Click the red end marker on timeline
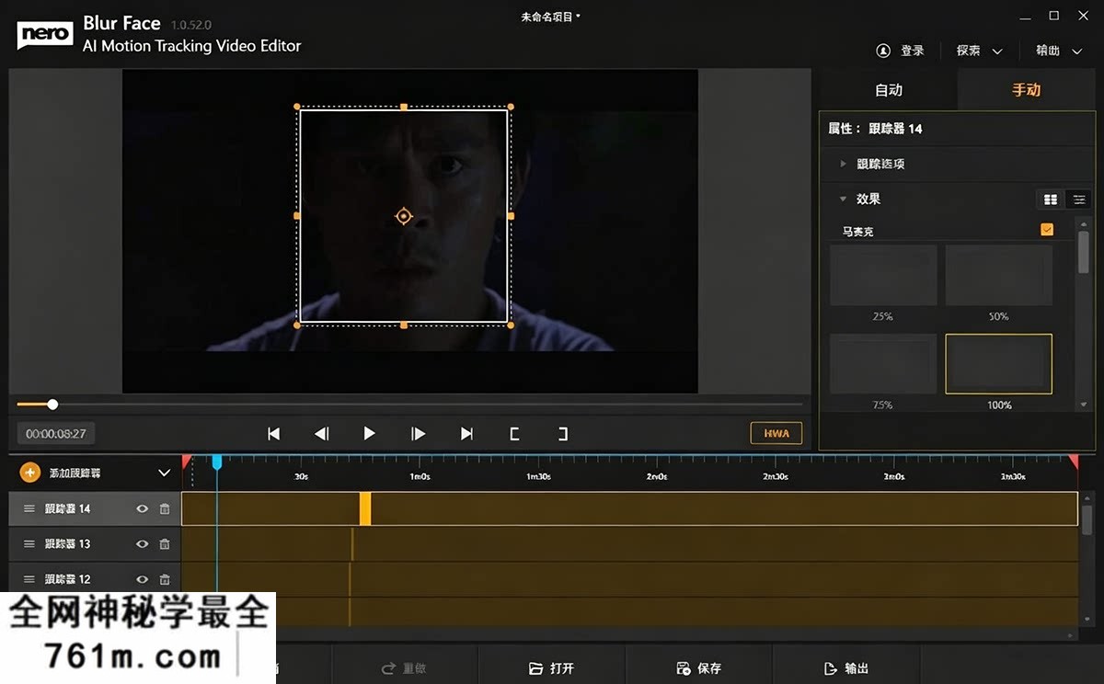This screenshot has height=684, width=1104. (1074, 461)
